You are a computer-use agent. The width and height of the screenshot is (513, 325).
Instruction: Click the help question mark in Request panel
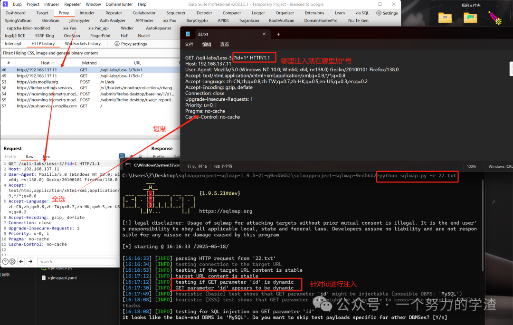[x=5, y=261]
